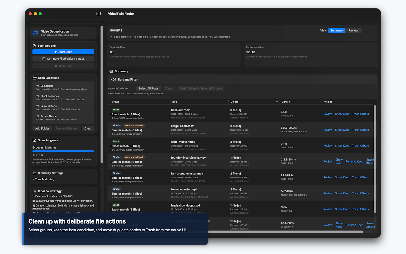Click the Social Exports folder icon
The width and height of the screenshot is (406, 254).
(x=37, y=106)
